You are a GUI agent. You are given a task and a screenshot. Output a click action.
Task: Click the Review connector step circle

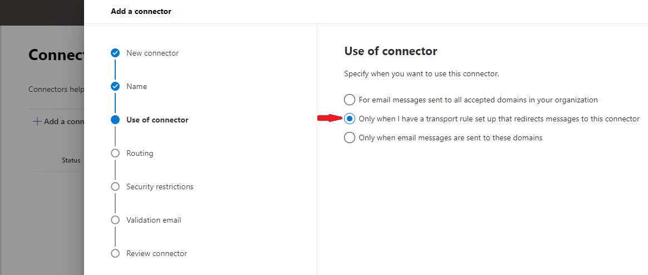coord(115,253)
